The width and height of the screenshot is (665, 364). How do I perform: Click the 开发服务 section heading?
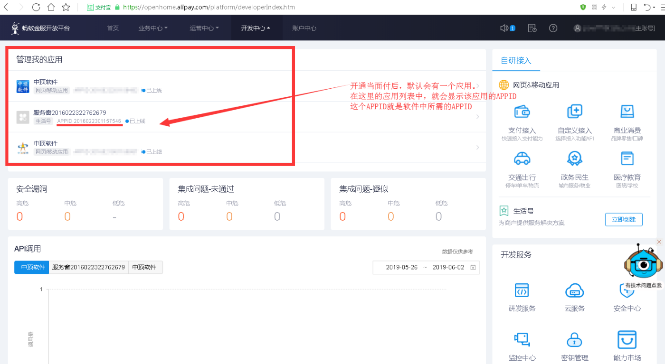click(516, 255)
